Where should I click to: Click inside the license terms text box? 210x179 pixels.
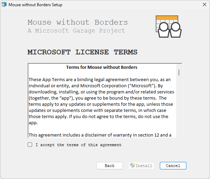(x=102, y=103)
